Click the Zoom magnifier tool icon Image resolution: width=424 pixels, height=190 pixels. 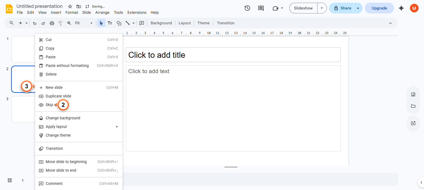point(69,23)
